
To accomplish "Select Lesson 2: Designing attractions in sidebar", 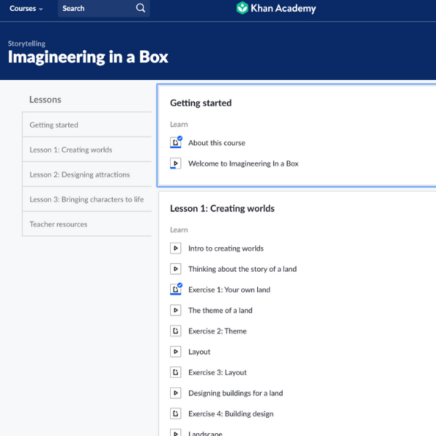I will point(86,174).
